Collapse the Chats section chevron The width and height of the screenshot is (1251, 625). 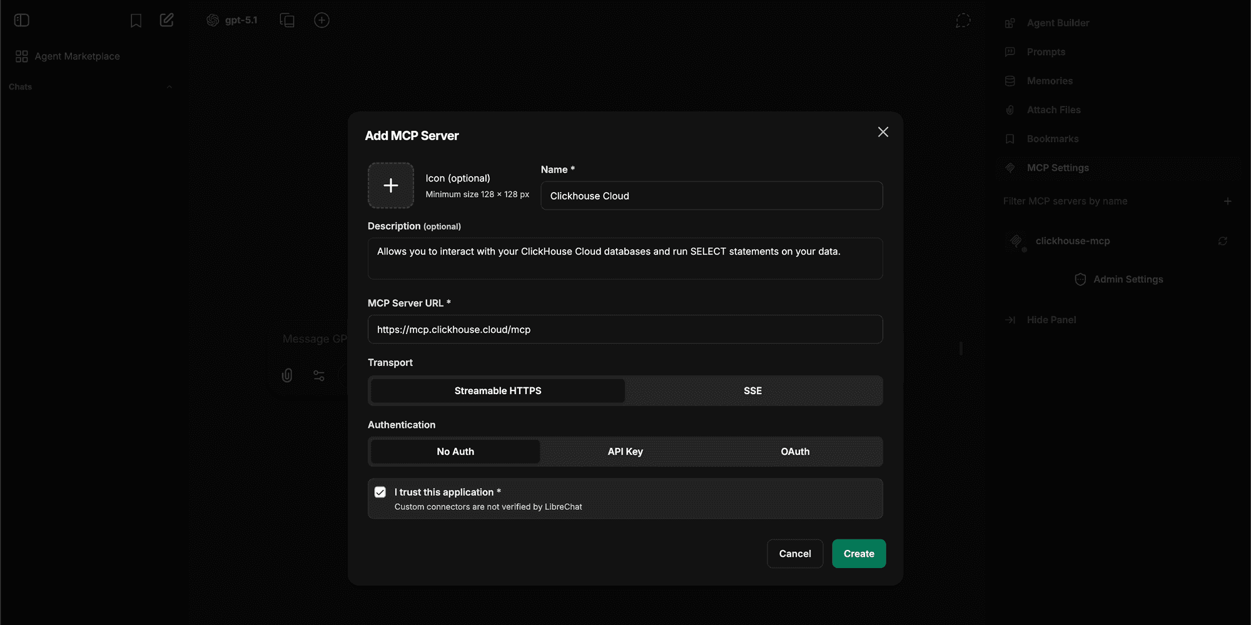click(170, 87)
